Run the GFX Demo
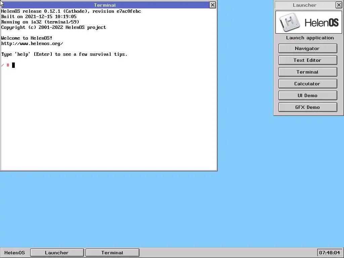The image size is (344, 258). click(308, 107)
